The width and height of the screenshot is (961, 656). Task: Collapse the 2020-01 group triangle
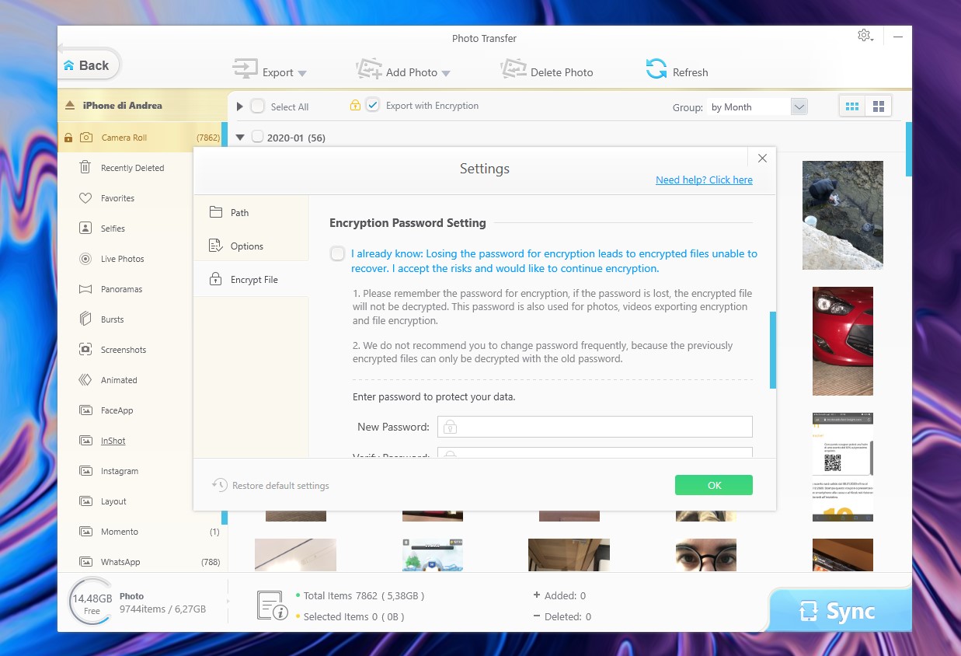[240, 138]
